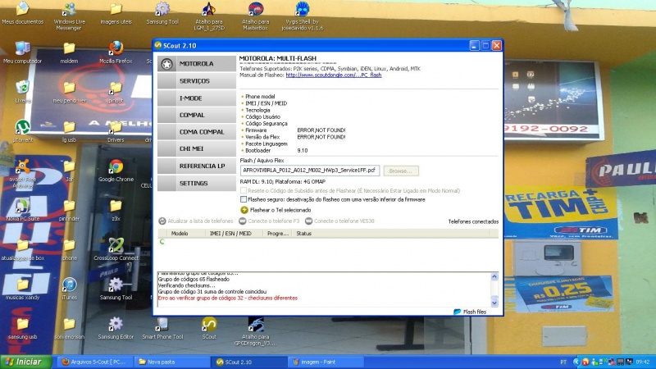The image size is (656, 369).
Task: Switch to Arquivos S-Cout taskbar item
Action: click(x=94, y=362)
